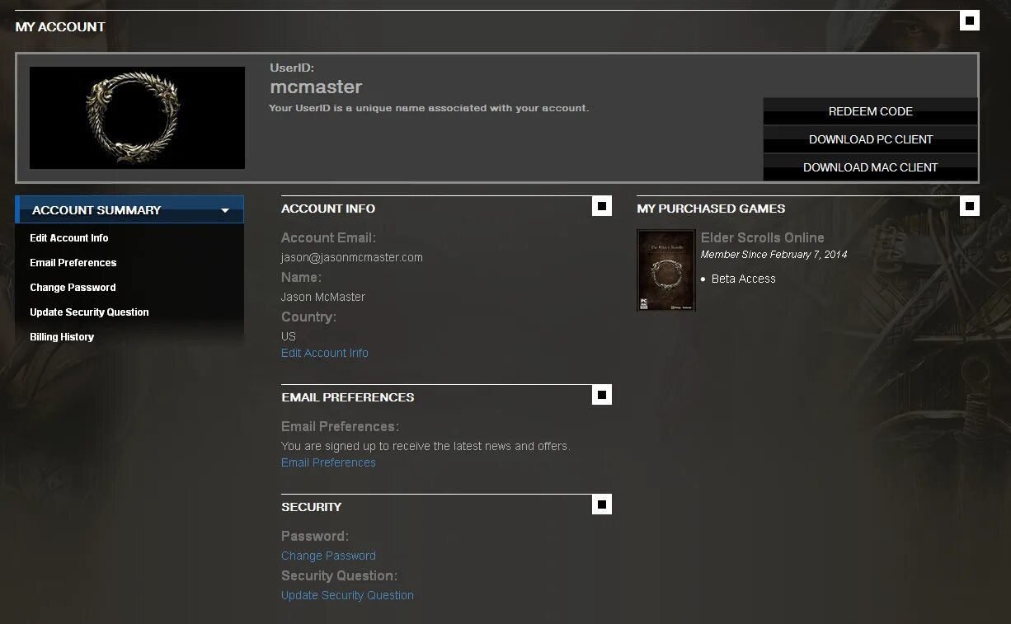Image resolution: width=1011 pixels, height=624 pixels.
Task: Click the country value US
Action: pyautogui.click(x=289, y=336)
